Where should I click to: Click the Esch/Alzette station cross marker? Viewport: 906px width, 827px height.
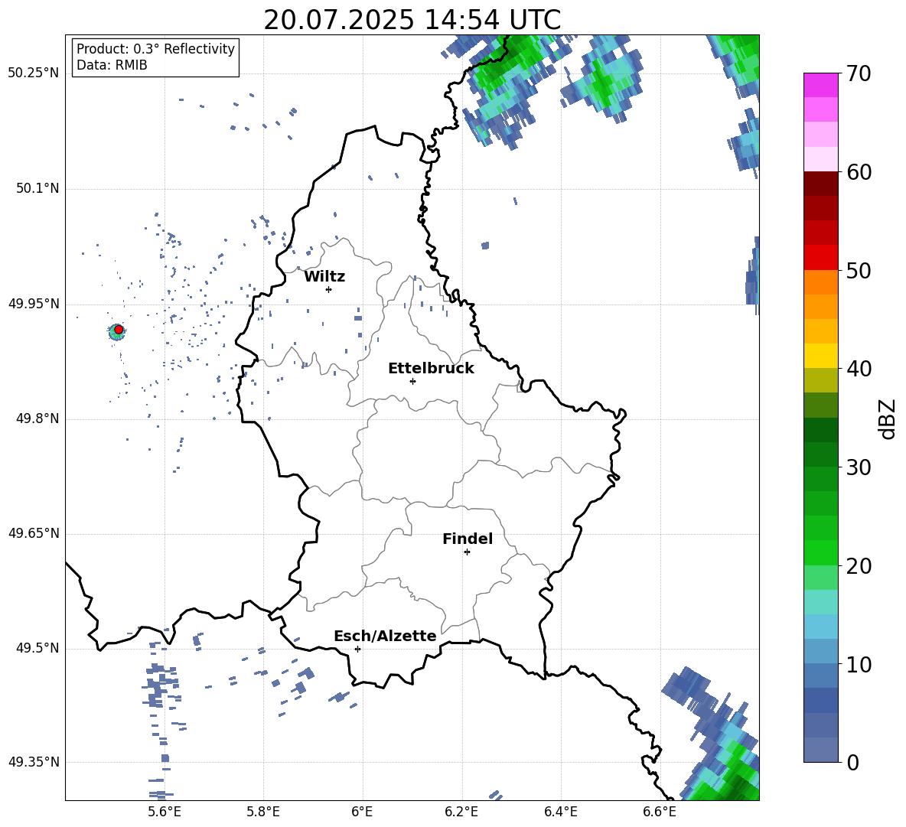point(357,649)
